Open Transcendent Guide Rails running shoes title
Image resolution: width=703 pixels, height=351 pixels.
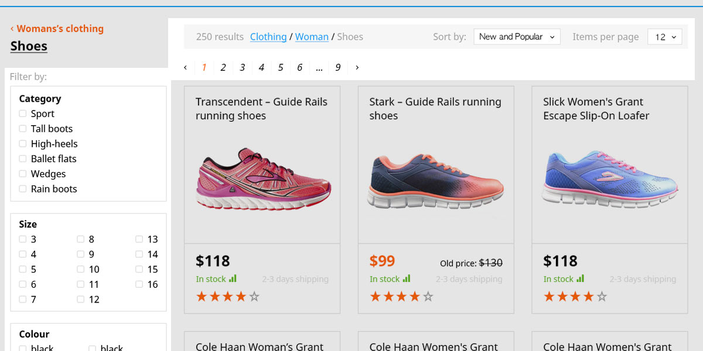pyautogui.click(x=261, y=109)
